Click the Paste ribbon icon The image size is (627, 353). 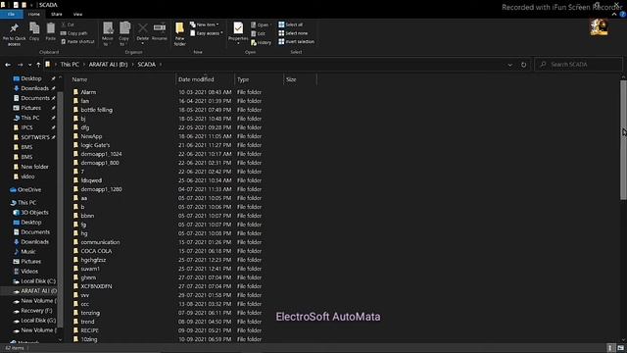click(x=50, y=31)
